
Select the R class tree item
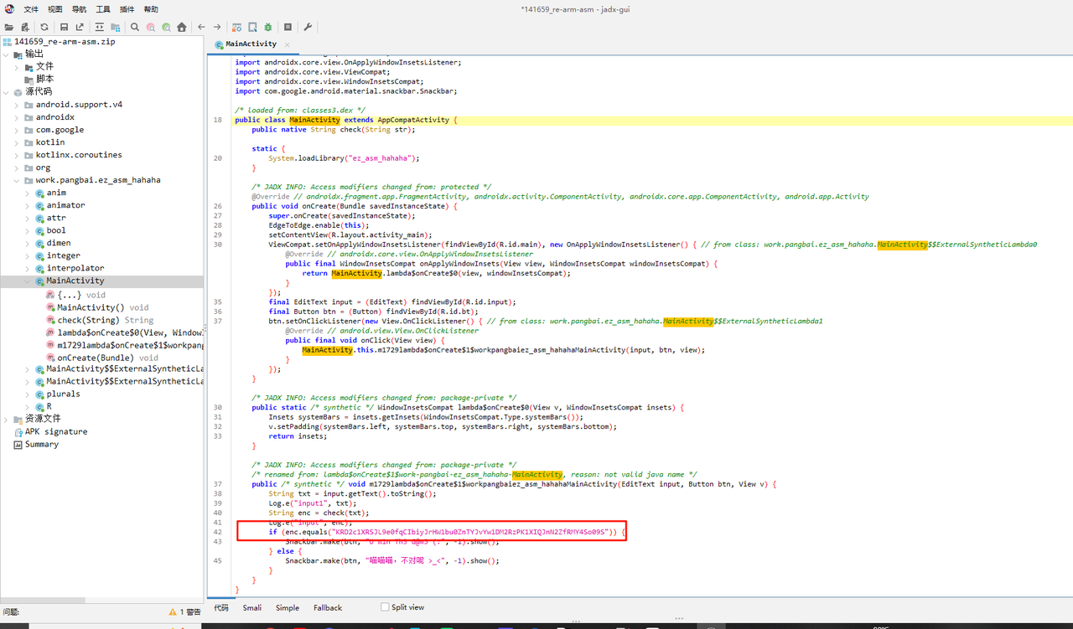coord(44,406)
